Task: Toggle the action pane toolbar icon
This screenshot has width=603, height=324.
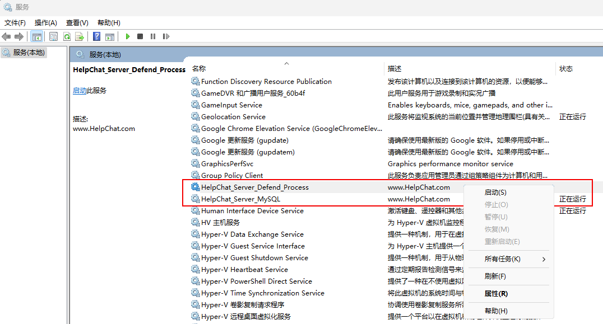Action: (110, 37)
